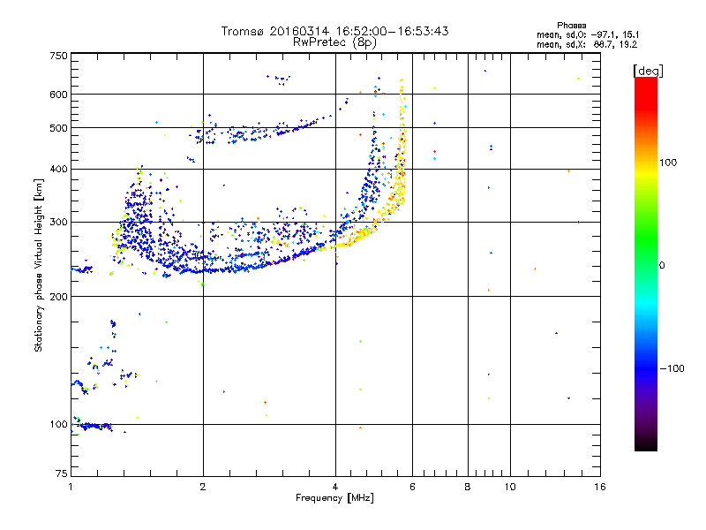Click the 'mean, sd,X: 88.7, 19.2' line
Screen dimensions: 706x530
[x=587, y=45]
